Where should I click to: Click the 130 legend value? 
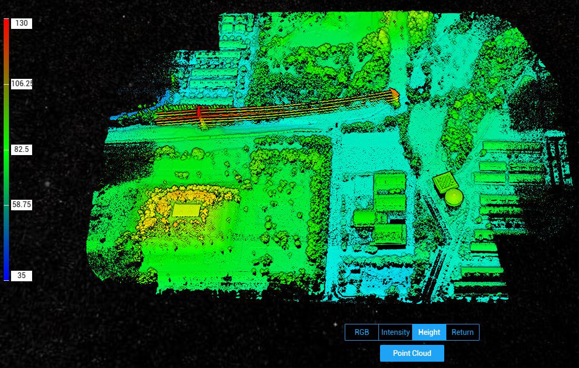click(22, 23)
